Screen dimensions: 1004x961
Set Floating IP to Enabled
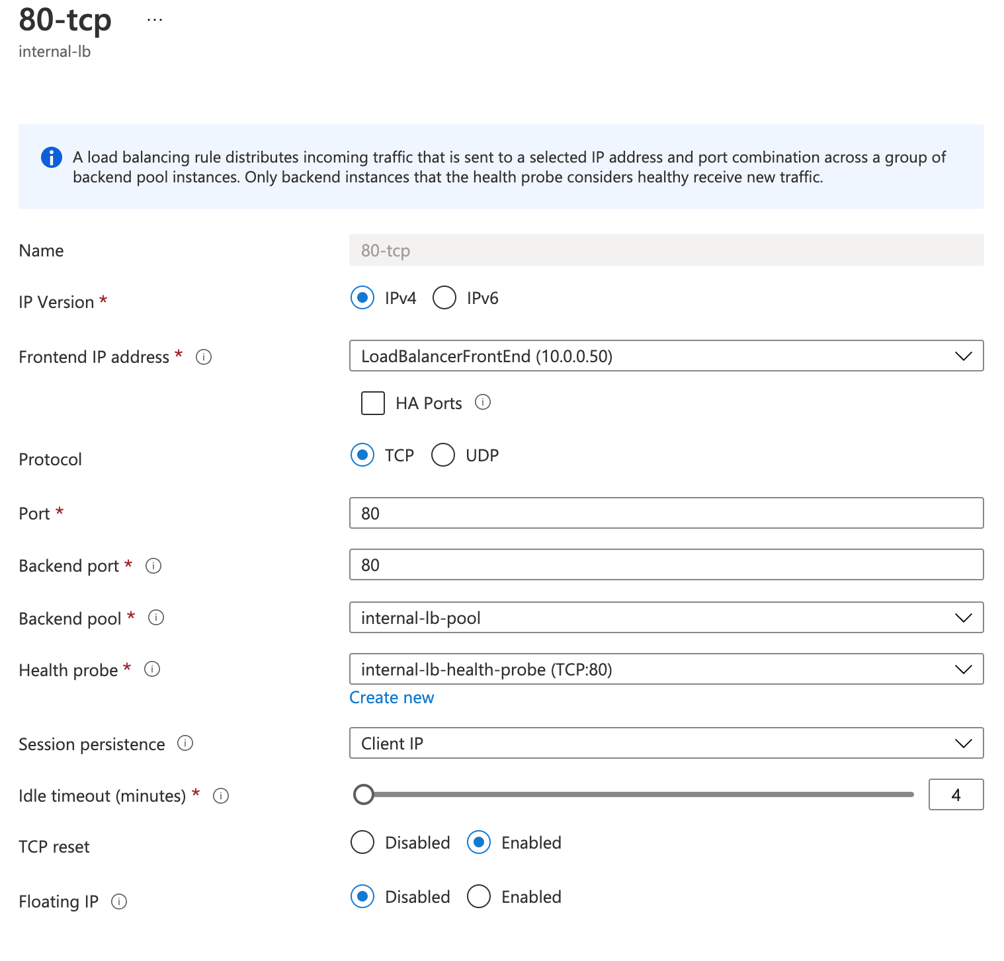coord(479,896)
